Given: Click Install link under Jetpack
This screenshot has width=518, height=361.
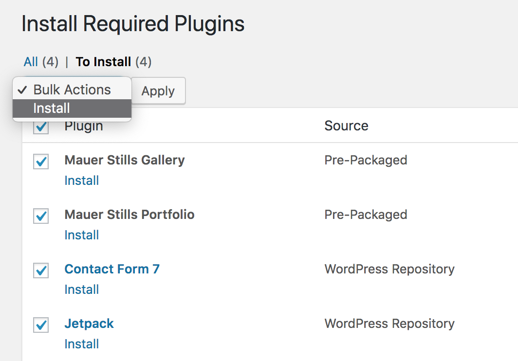Looking at the screenshot, I should (x=82, y=344).
